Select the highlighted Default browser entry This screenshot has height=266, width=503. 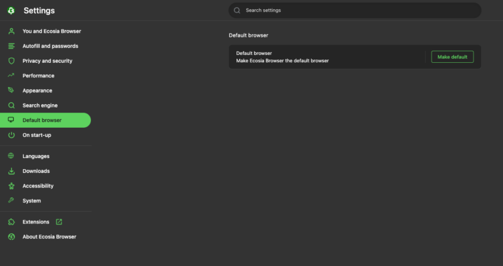46,120
